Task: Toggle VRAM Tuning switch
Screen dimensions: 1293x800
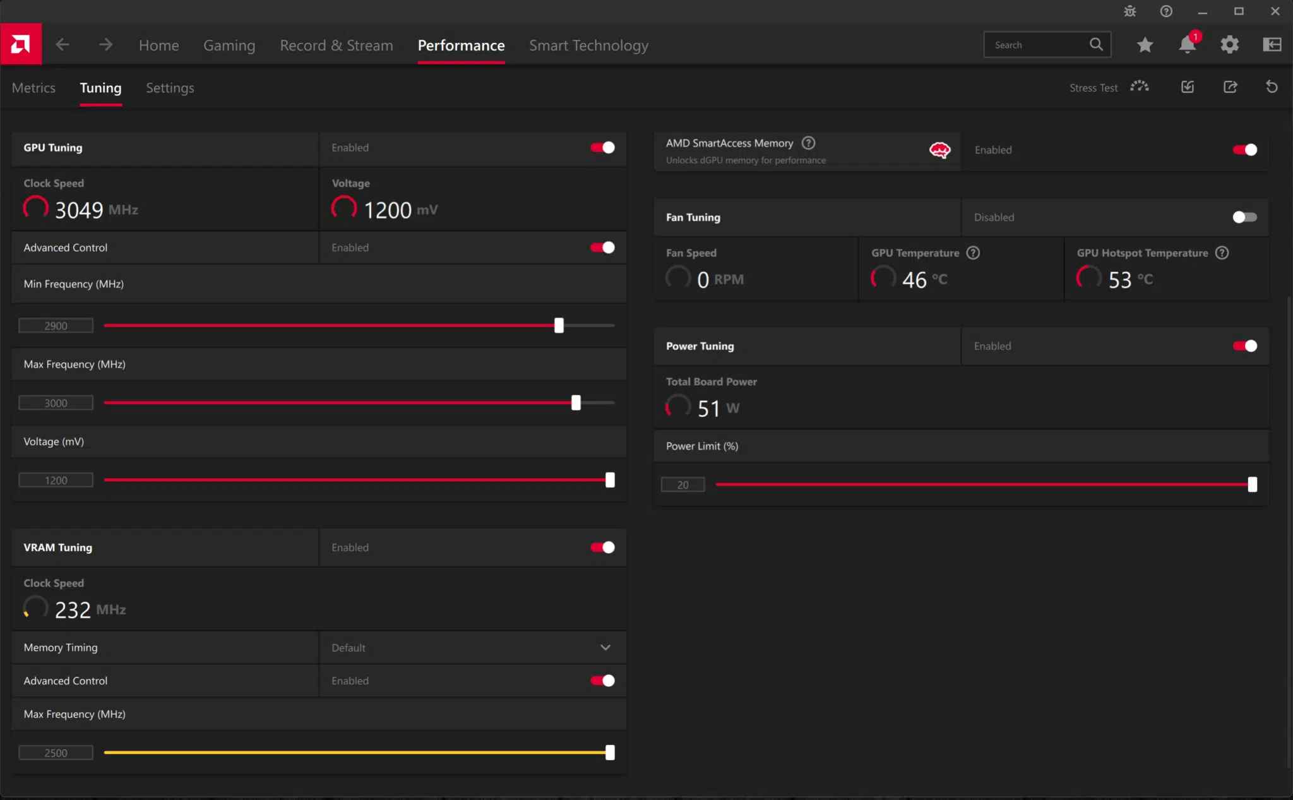Action: coord(602,547)
